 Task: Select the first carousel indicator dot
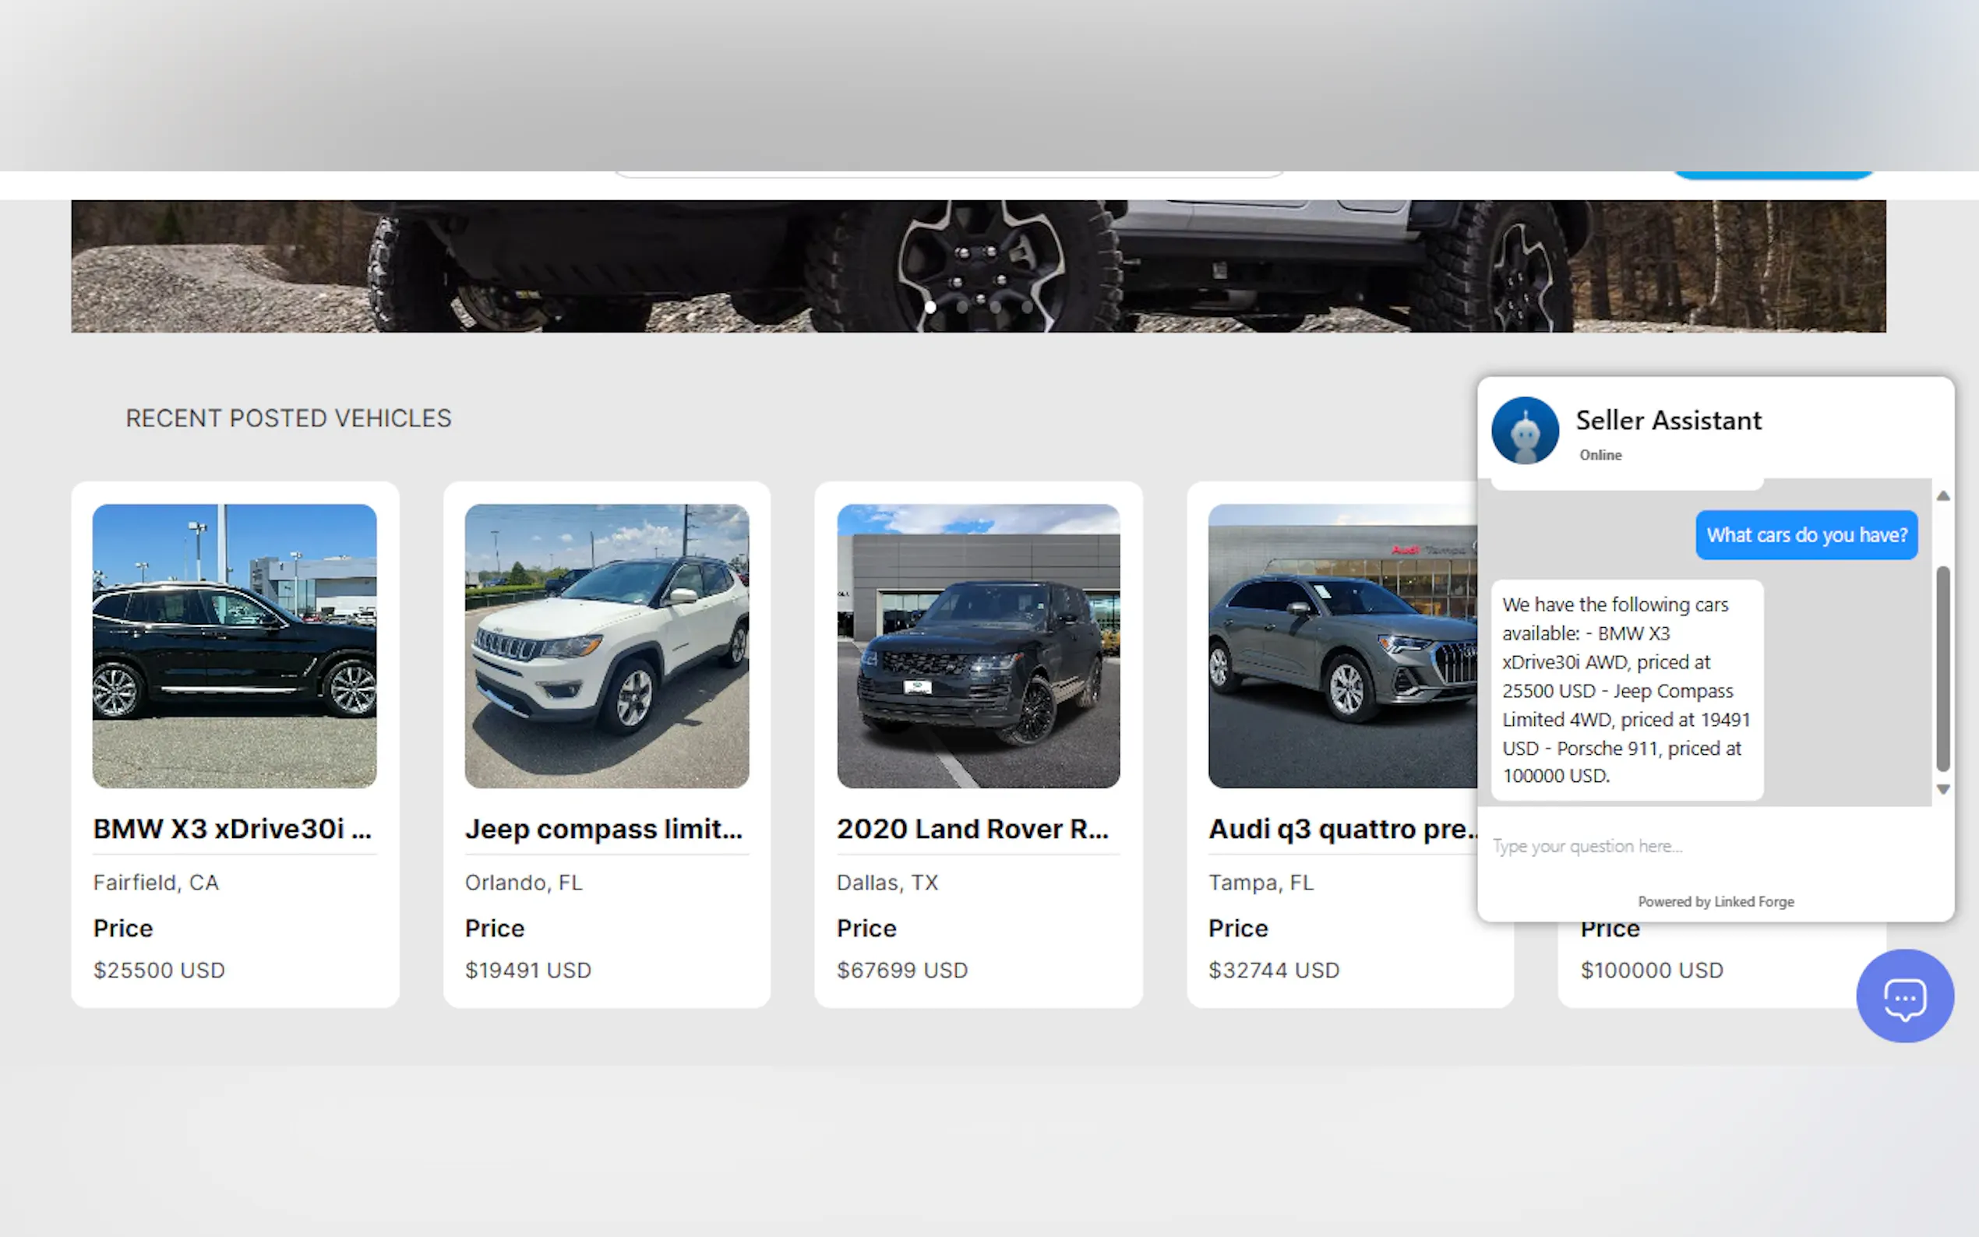(x=930, y=307)
